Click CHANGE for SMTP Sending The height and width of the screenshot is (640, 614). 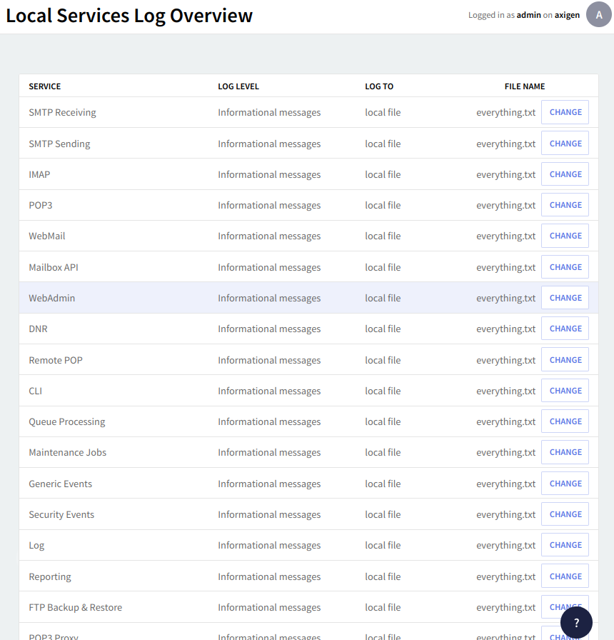point(565,144)
